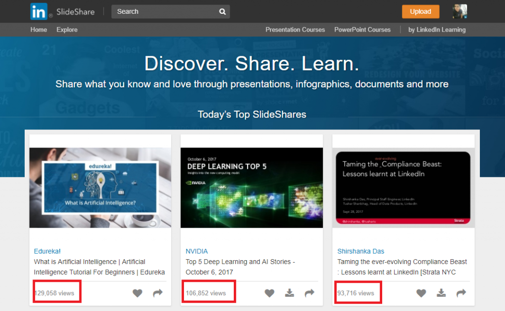Screen dimensions: 505x311
Task: Open the user profile avatar
Action: (460, 12)
